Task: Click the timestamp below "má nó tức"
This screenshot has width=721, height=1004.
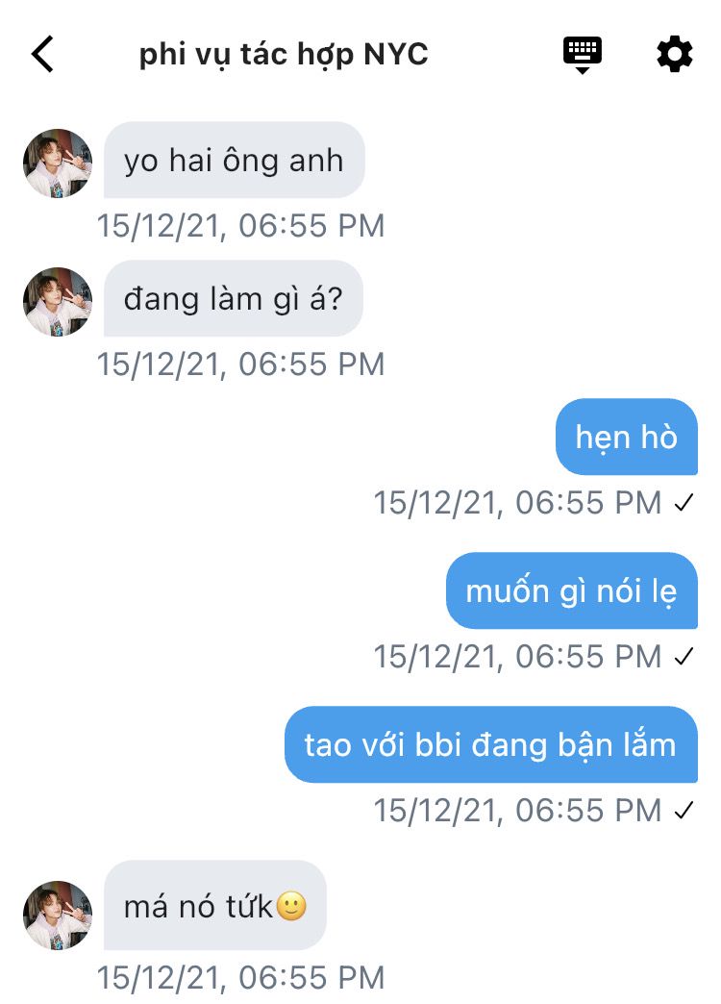Action: [x=240, y=978]
